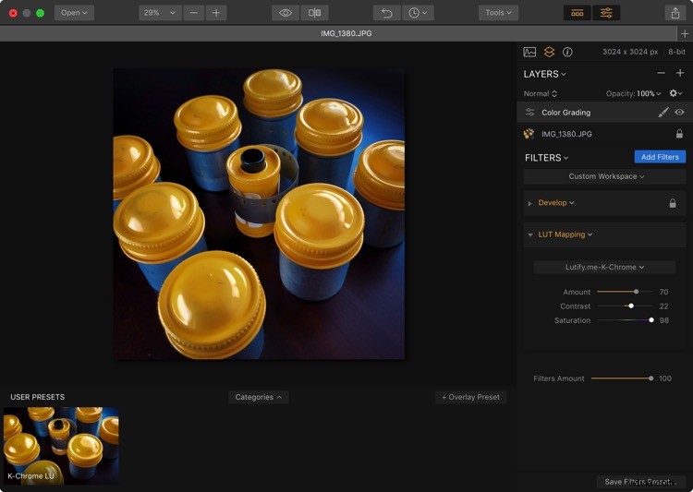
Task: Click the USER PRESETS label
Action: coord(38,397)
